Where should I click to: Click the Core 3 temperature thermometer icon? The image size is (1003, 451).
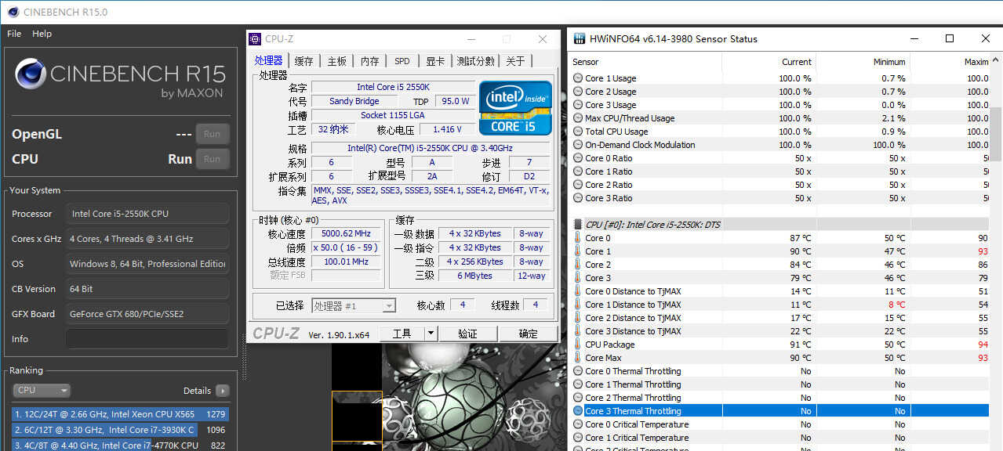(578, 278)
